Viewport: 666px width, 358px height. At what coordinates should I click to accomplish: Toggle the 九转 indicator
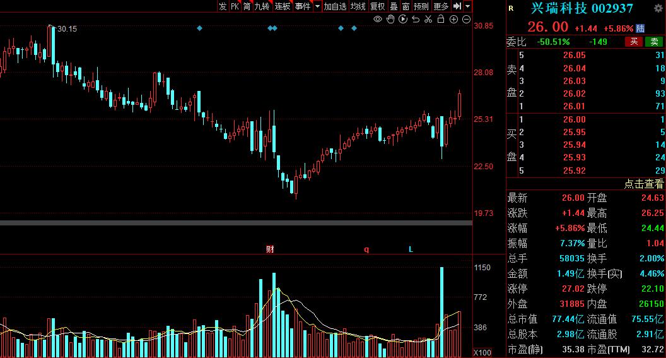pyautogui.click(x=262, y=6)
